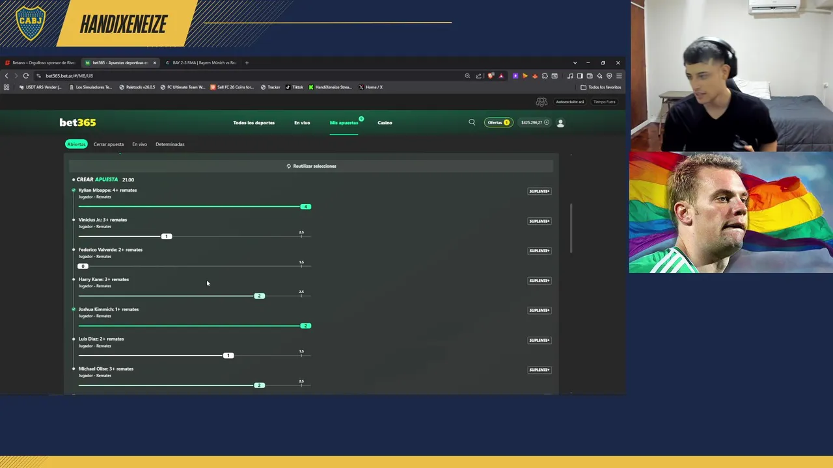Switch to the Betano browser tab
Screen dimensions: 833x468
point(40,63)
